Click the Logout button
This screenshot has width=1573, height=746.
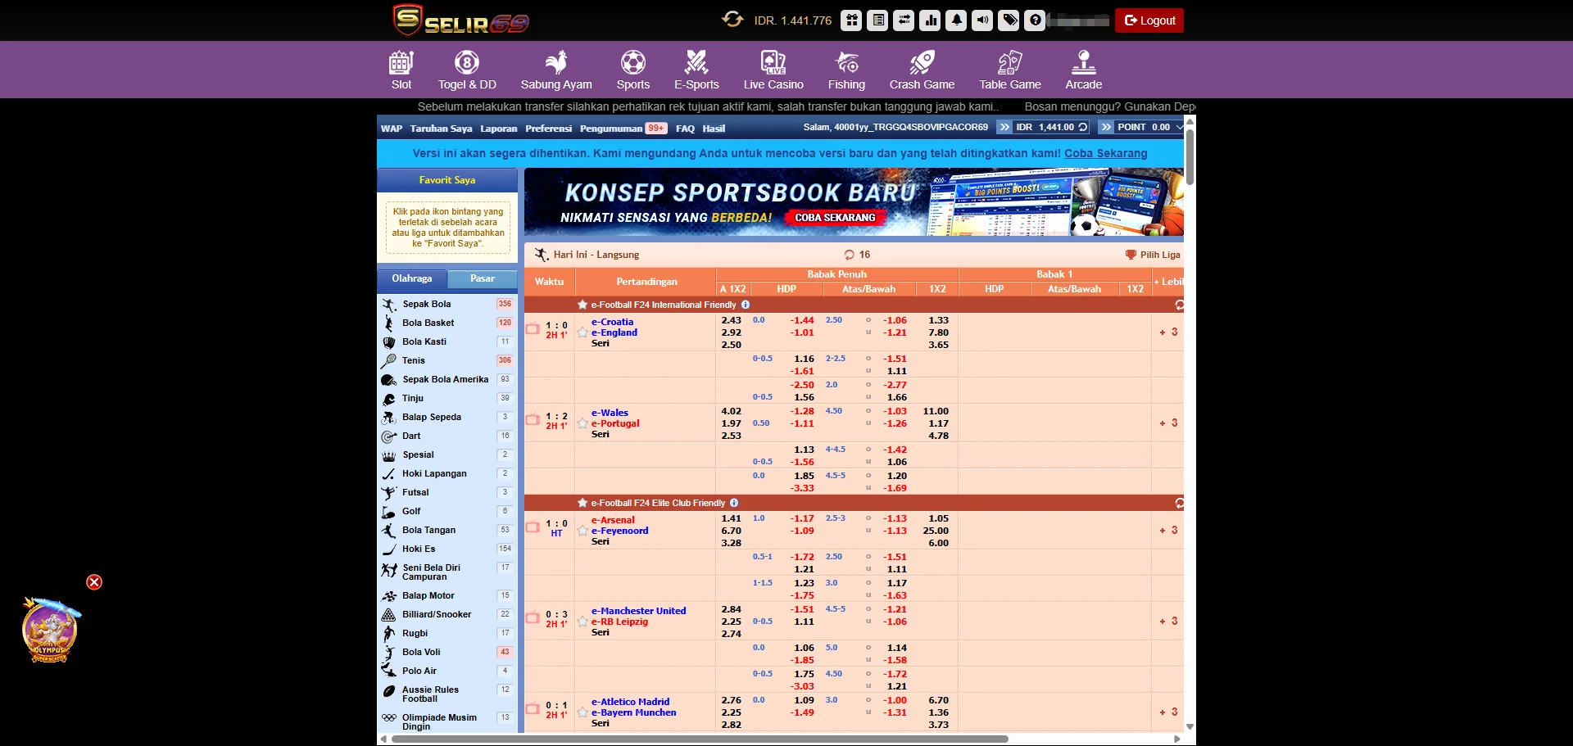pos(1149,20)
